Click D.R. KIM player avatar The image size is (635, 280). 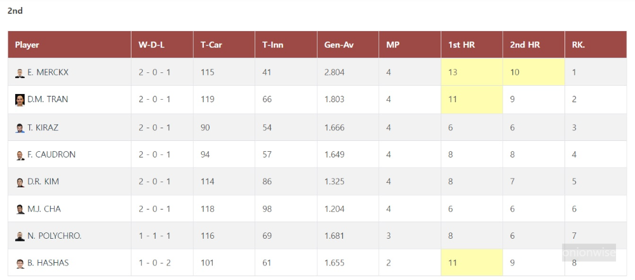(x=20, y=182)
